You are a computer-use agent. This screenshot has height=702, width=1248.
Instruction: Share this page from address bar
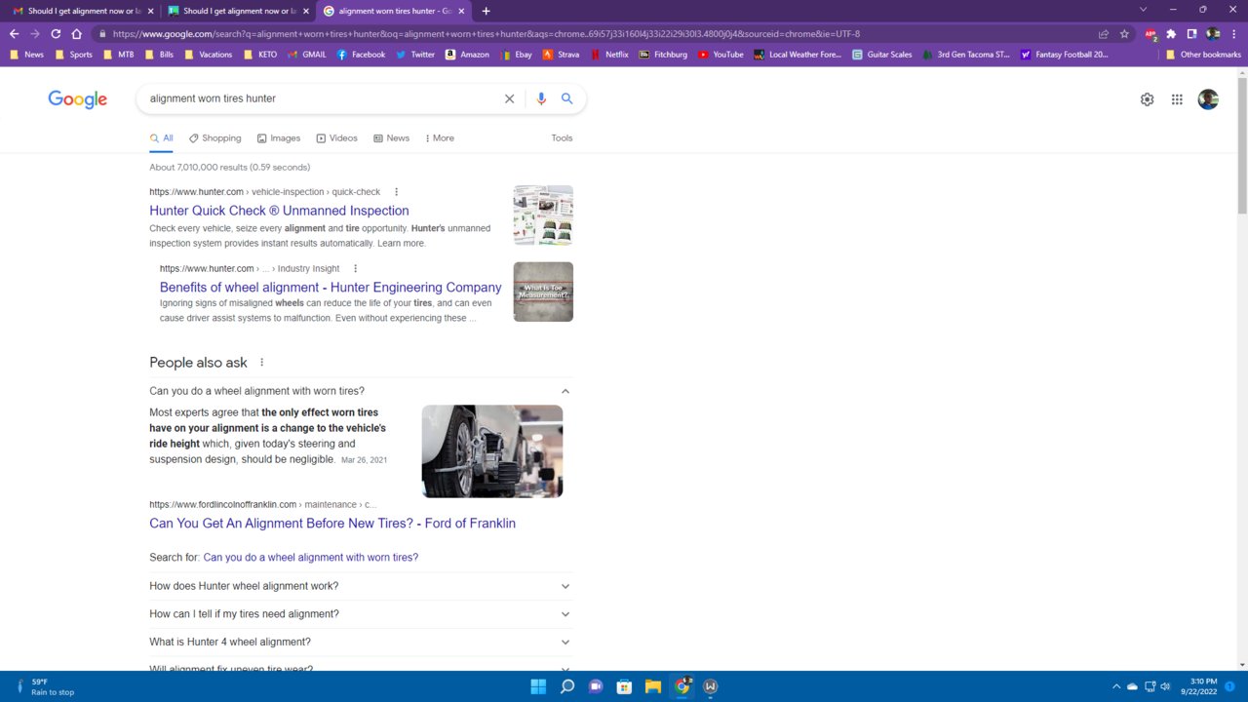(x=1104, y=33)
